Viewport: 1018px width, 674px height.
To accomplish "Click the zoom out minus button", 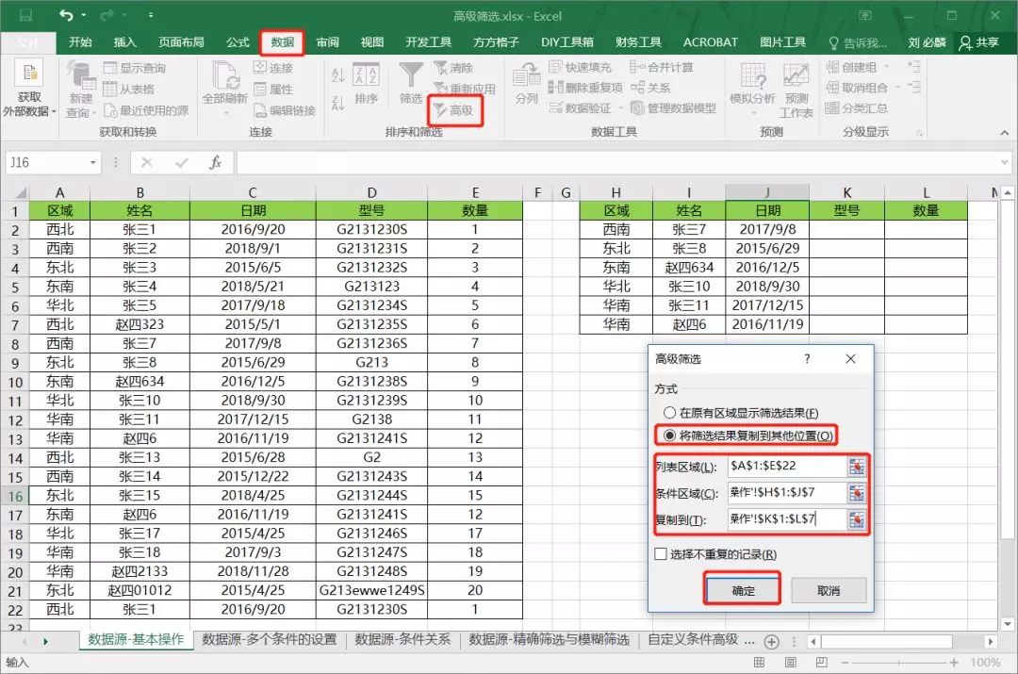I will (845, 663).
